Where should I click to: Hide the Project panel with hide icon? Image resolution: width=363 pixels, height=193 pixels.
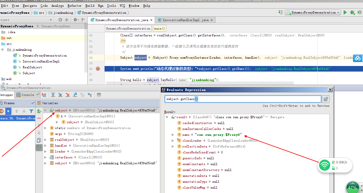tap(83, 20)
